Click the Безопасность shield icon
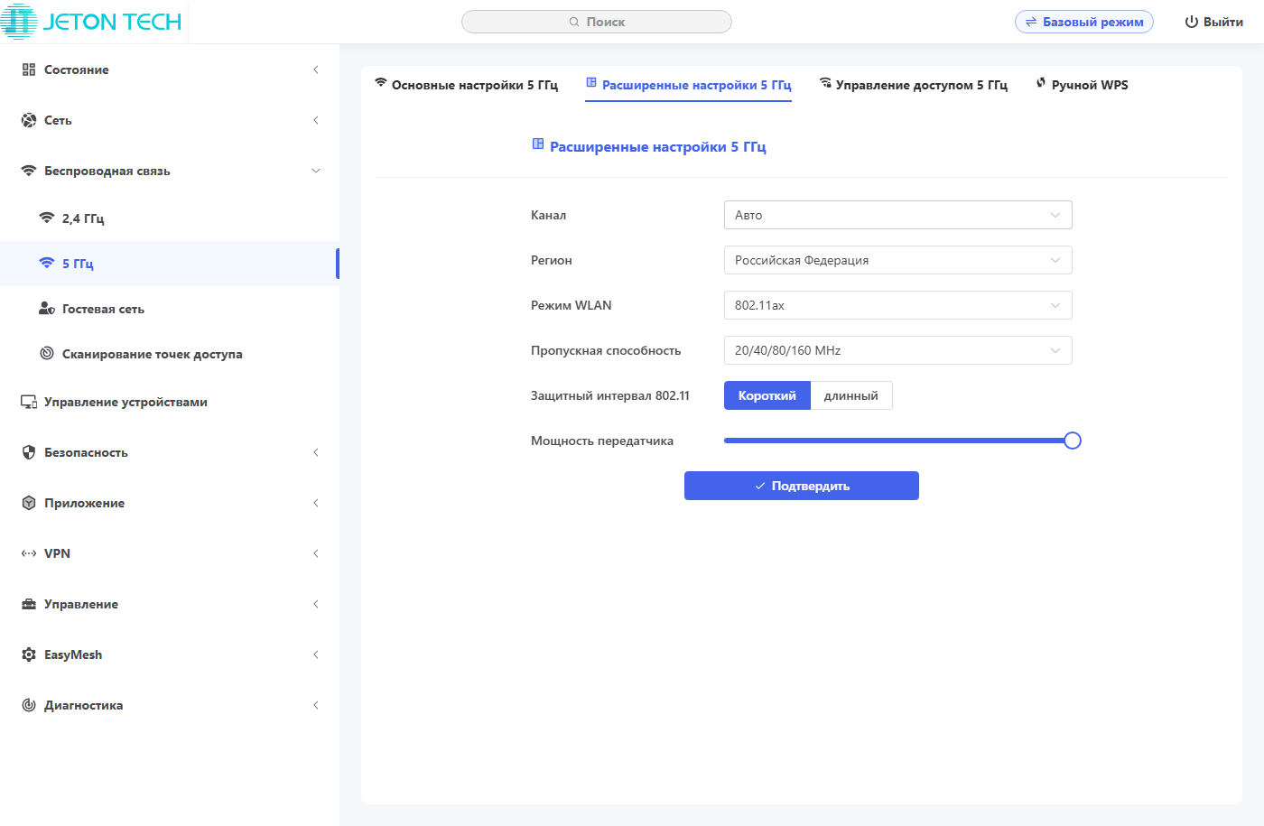The image size is (1264, 826). [x=29, y=452]
